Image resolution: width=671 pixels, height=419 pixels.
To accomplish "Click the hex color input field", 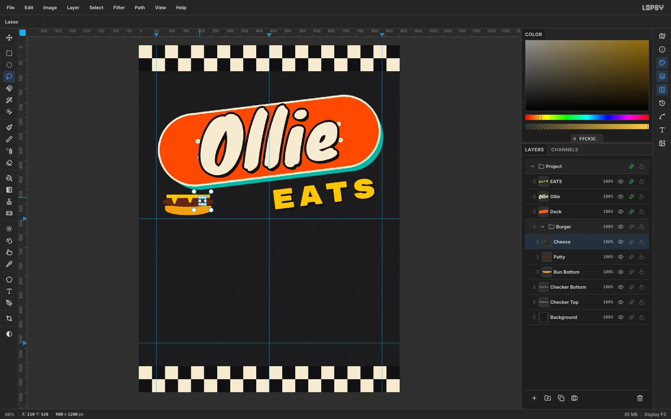I will [587, 139].
